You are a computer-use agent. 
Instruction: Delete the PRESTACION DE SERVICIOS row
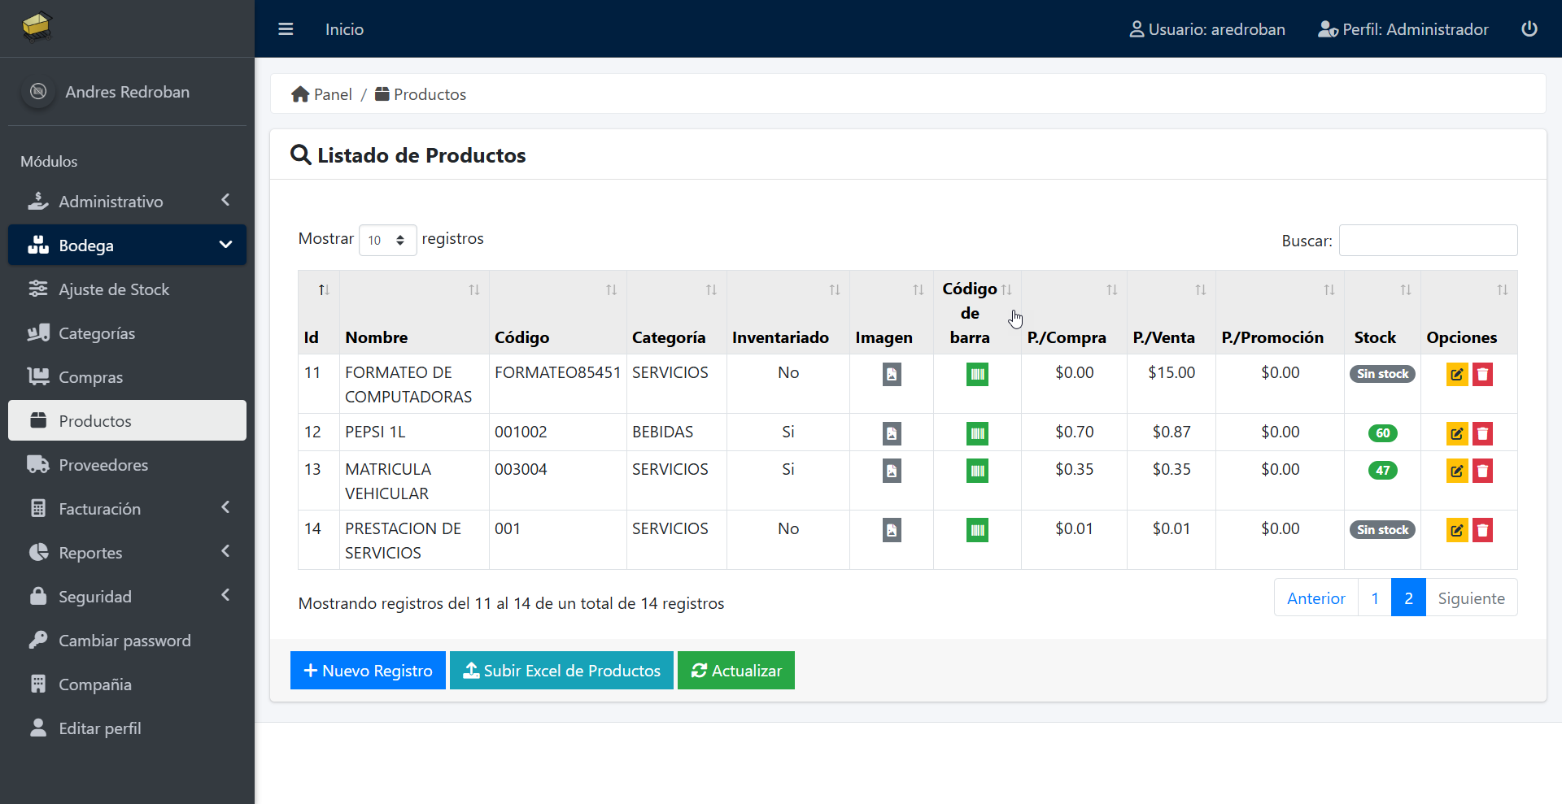pyautogui.click(x=1482, y=530)
